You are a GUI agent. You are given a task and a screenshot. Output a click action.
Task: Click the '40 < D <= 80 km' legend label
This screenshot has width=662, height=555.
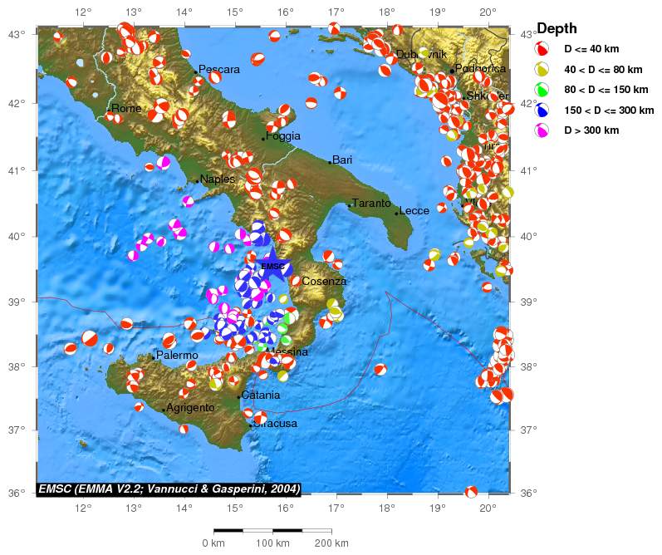(x=603, y=70)
